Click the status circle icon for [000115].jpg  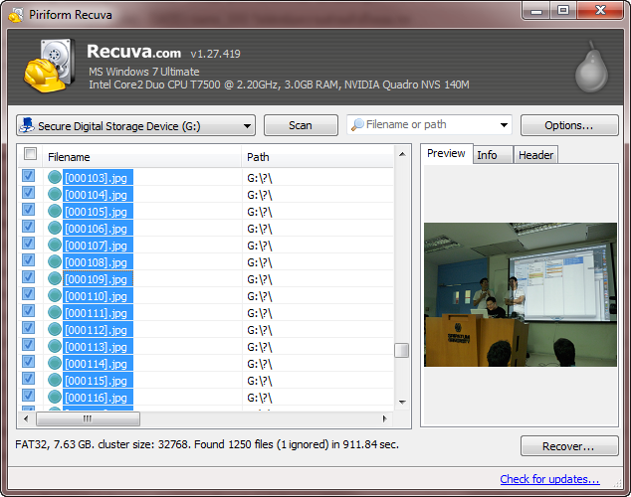pos(55,380)
